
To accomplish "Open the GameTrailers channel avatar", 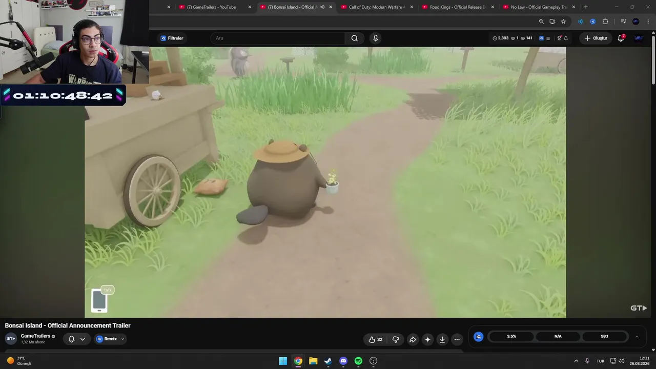I will (11, 339).
